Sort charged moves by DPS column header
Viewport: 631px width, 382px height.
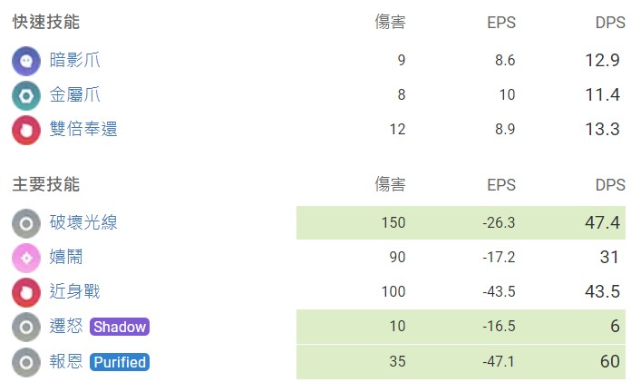click(x=610, y=185)
